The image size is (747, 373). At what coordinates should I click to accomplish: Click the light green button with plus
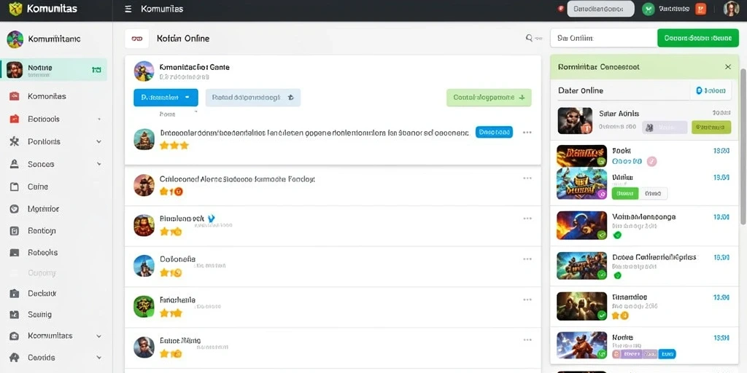point(489,97)
